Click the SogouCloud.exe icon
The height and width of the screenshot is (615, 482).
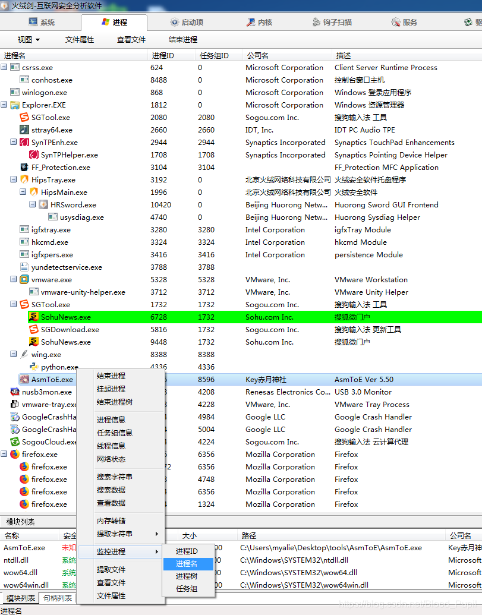[x=15, y=442]
